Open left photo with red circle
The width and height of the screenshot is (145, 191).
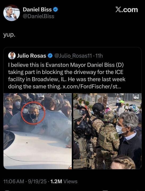(37, 131)
